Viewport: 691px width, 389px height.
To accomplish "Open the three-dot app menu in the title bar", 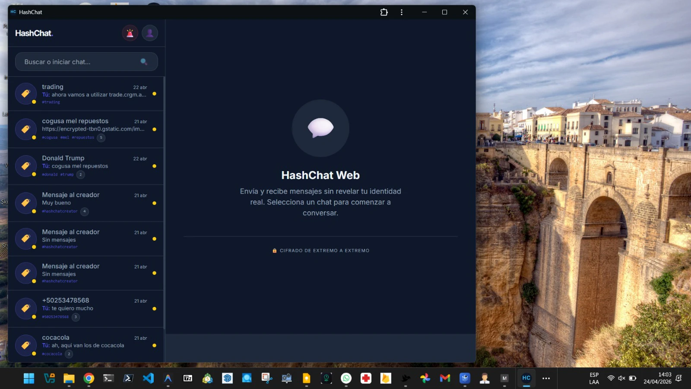I will [402, 12].
